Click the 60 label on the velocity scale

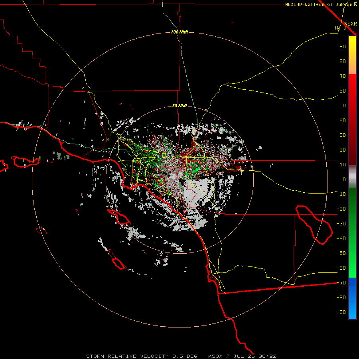point(343,91)
